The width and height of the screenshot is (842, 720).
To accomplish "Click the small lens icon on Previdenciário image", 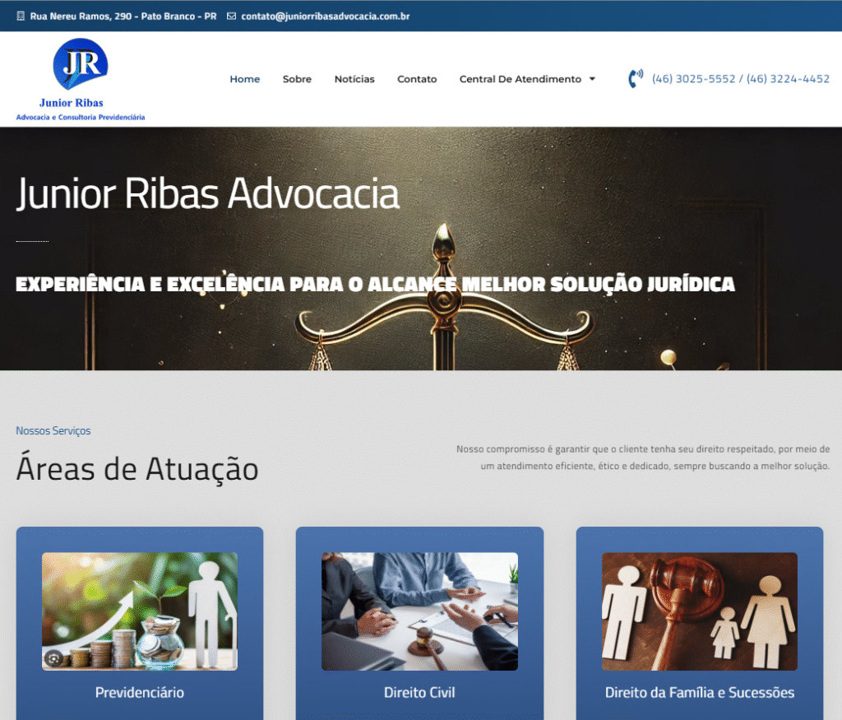I will point(54,657).
